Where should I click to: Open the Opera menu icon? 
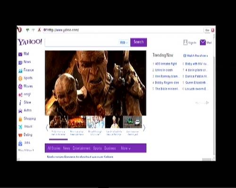tap(19, 30)
